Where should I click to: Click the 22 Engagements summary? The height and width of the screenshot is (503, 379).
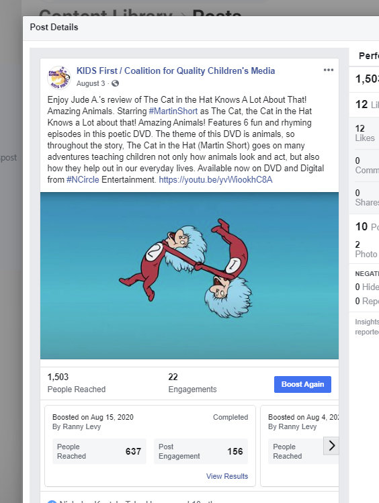(x=192, y=383)
